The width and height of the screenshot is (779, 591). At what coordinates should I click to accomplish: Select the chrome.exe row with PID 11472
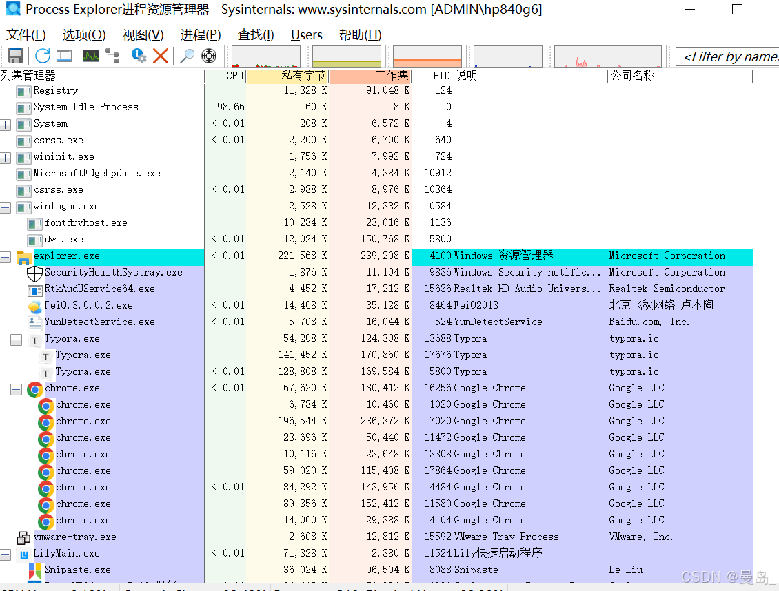click(376, 437)
